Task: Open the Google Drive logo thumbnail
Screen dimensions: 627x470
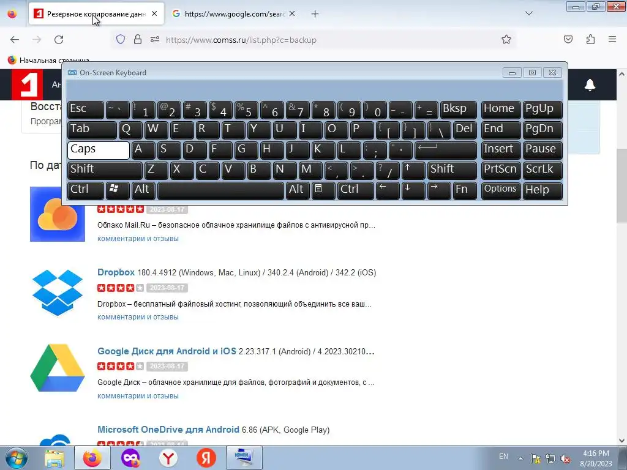Action: [x=57, y=368]
